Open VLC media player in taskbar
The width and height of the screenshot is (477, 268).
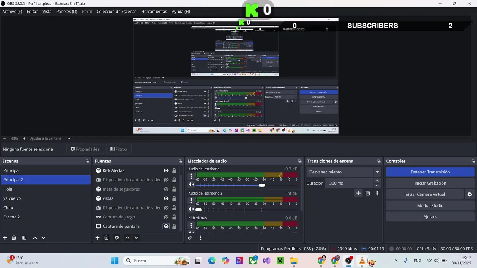click(362, 261)
